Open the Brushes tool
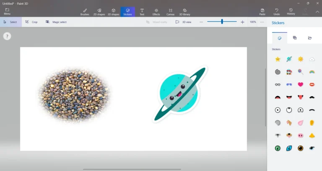The height and width of the screenshot is (171, 322). click(85, 12)
